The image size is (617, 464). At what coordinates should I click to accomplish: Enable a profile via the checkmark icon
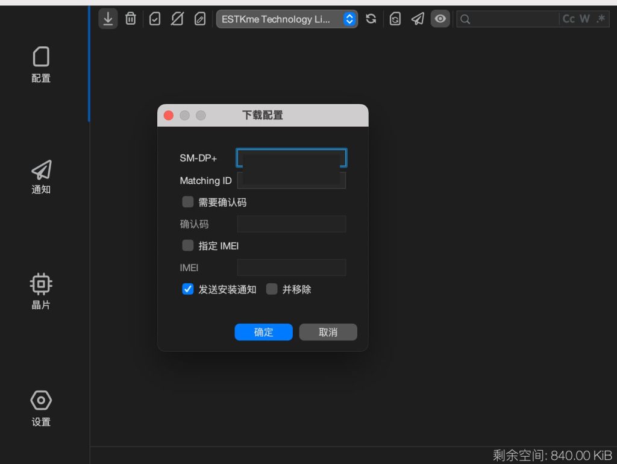(x=154, y=18)
